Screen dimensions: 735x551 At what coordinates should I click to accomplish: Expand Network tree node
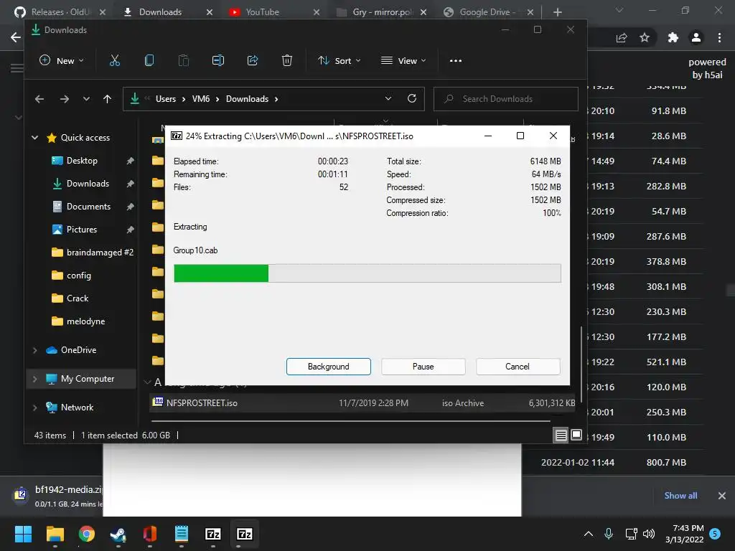point(34,408)
